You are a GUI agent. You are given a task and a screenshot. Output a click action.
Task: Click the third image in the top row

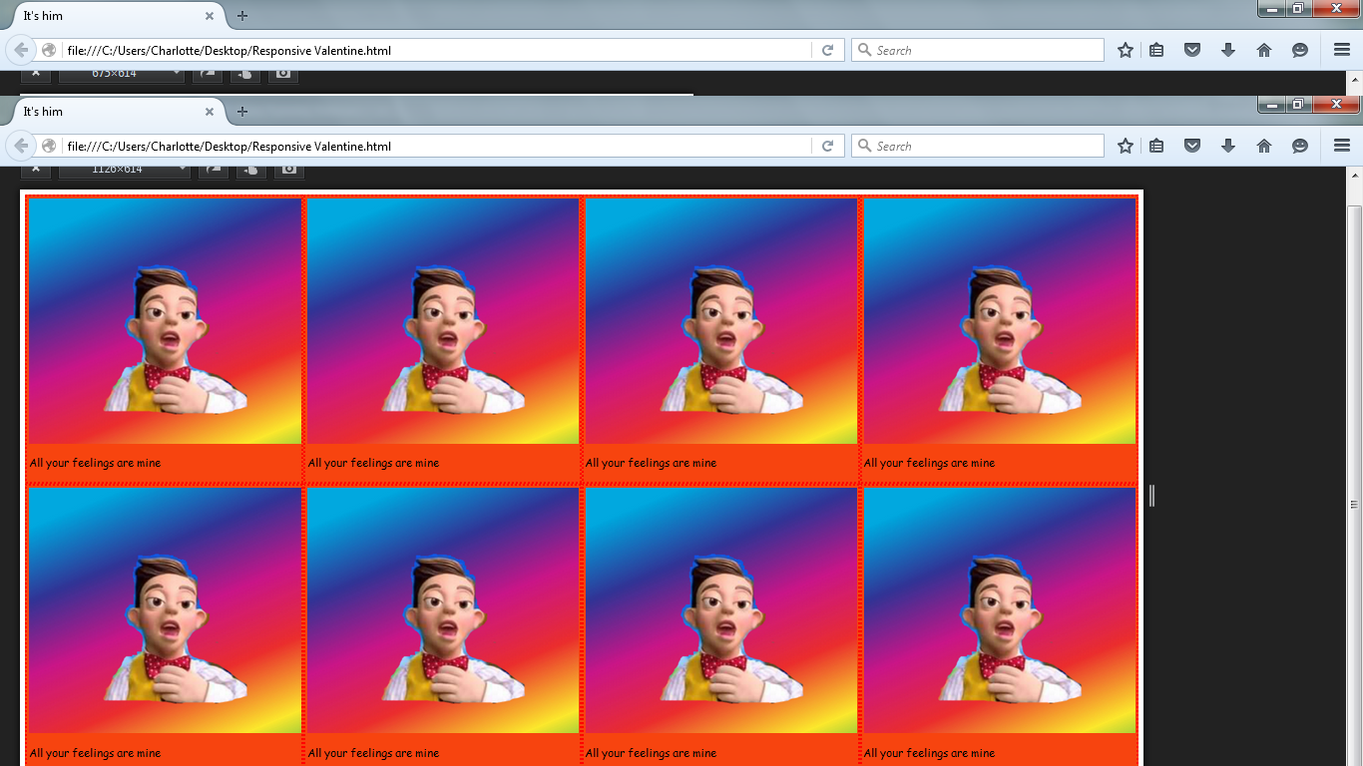(x=721, y=321)
